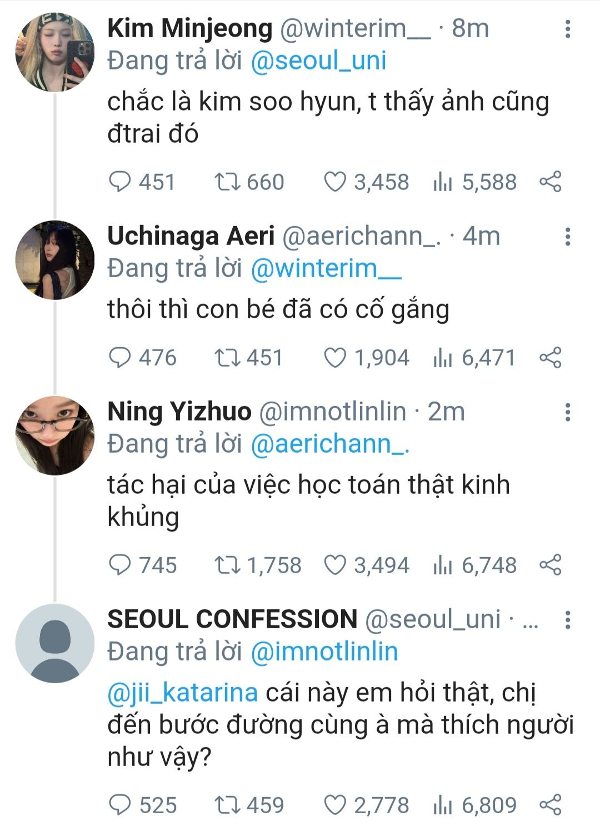Open Kim Minjeong's profile picture

[x=54, y=52]
